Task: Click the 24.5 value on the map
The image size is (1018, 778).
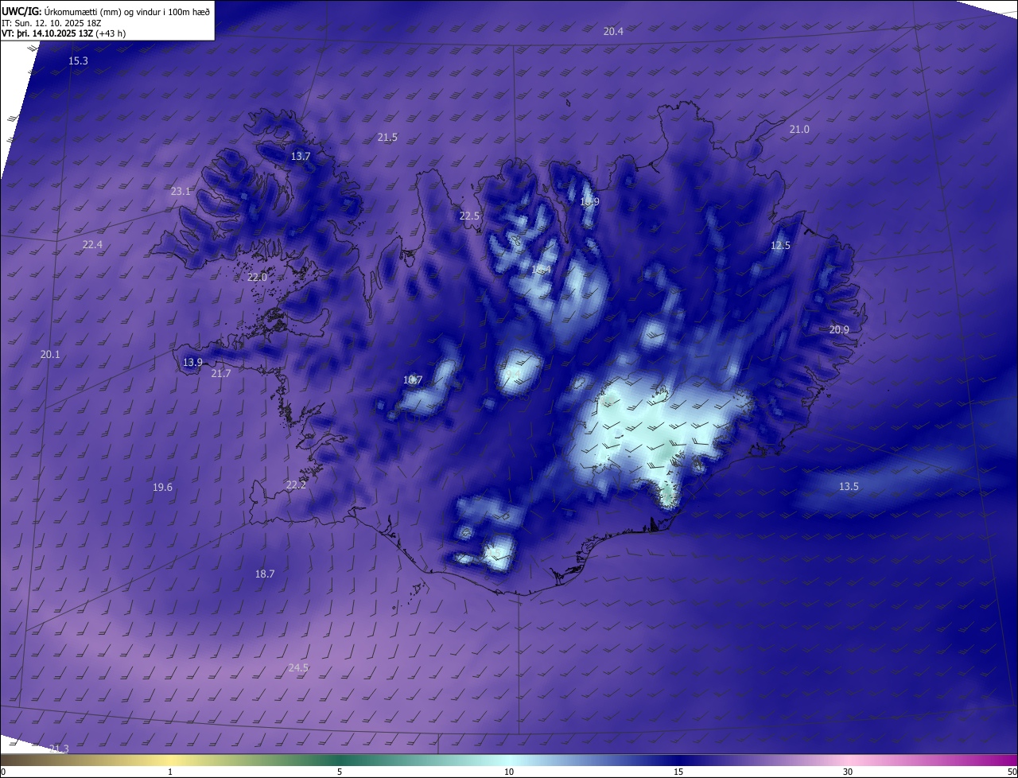Action: click(298, 668)
